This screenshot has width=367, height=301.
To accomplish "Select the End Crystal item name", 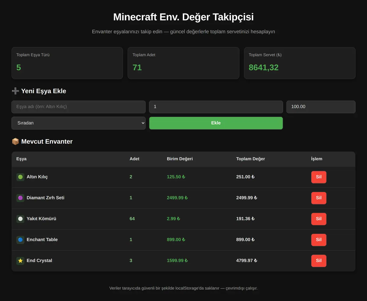I will pos(39,261).
